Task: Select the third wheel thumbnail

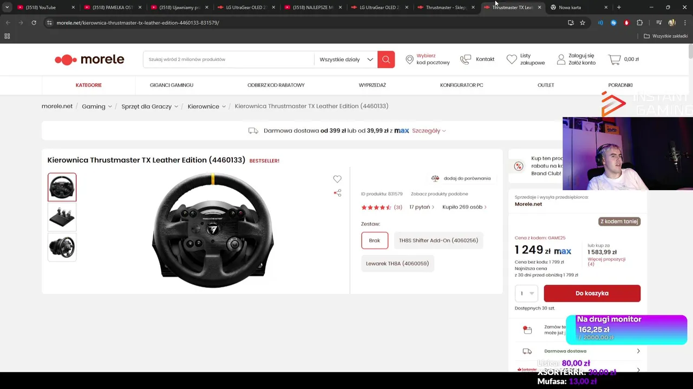Action: click(62, 247)
